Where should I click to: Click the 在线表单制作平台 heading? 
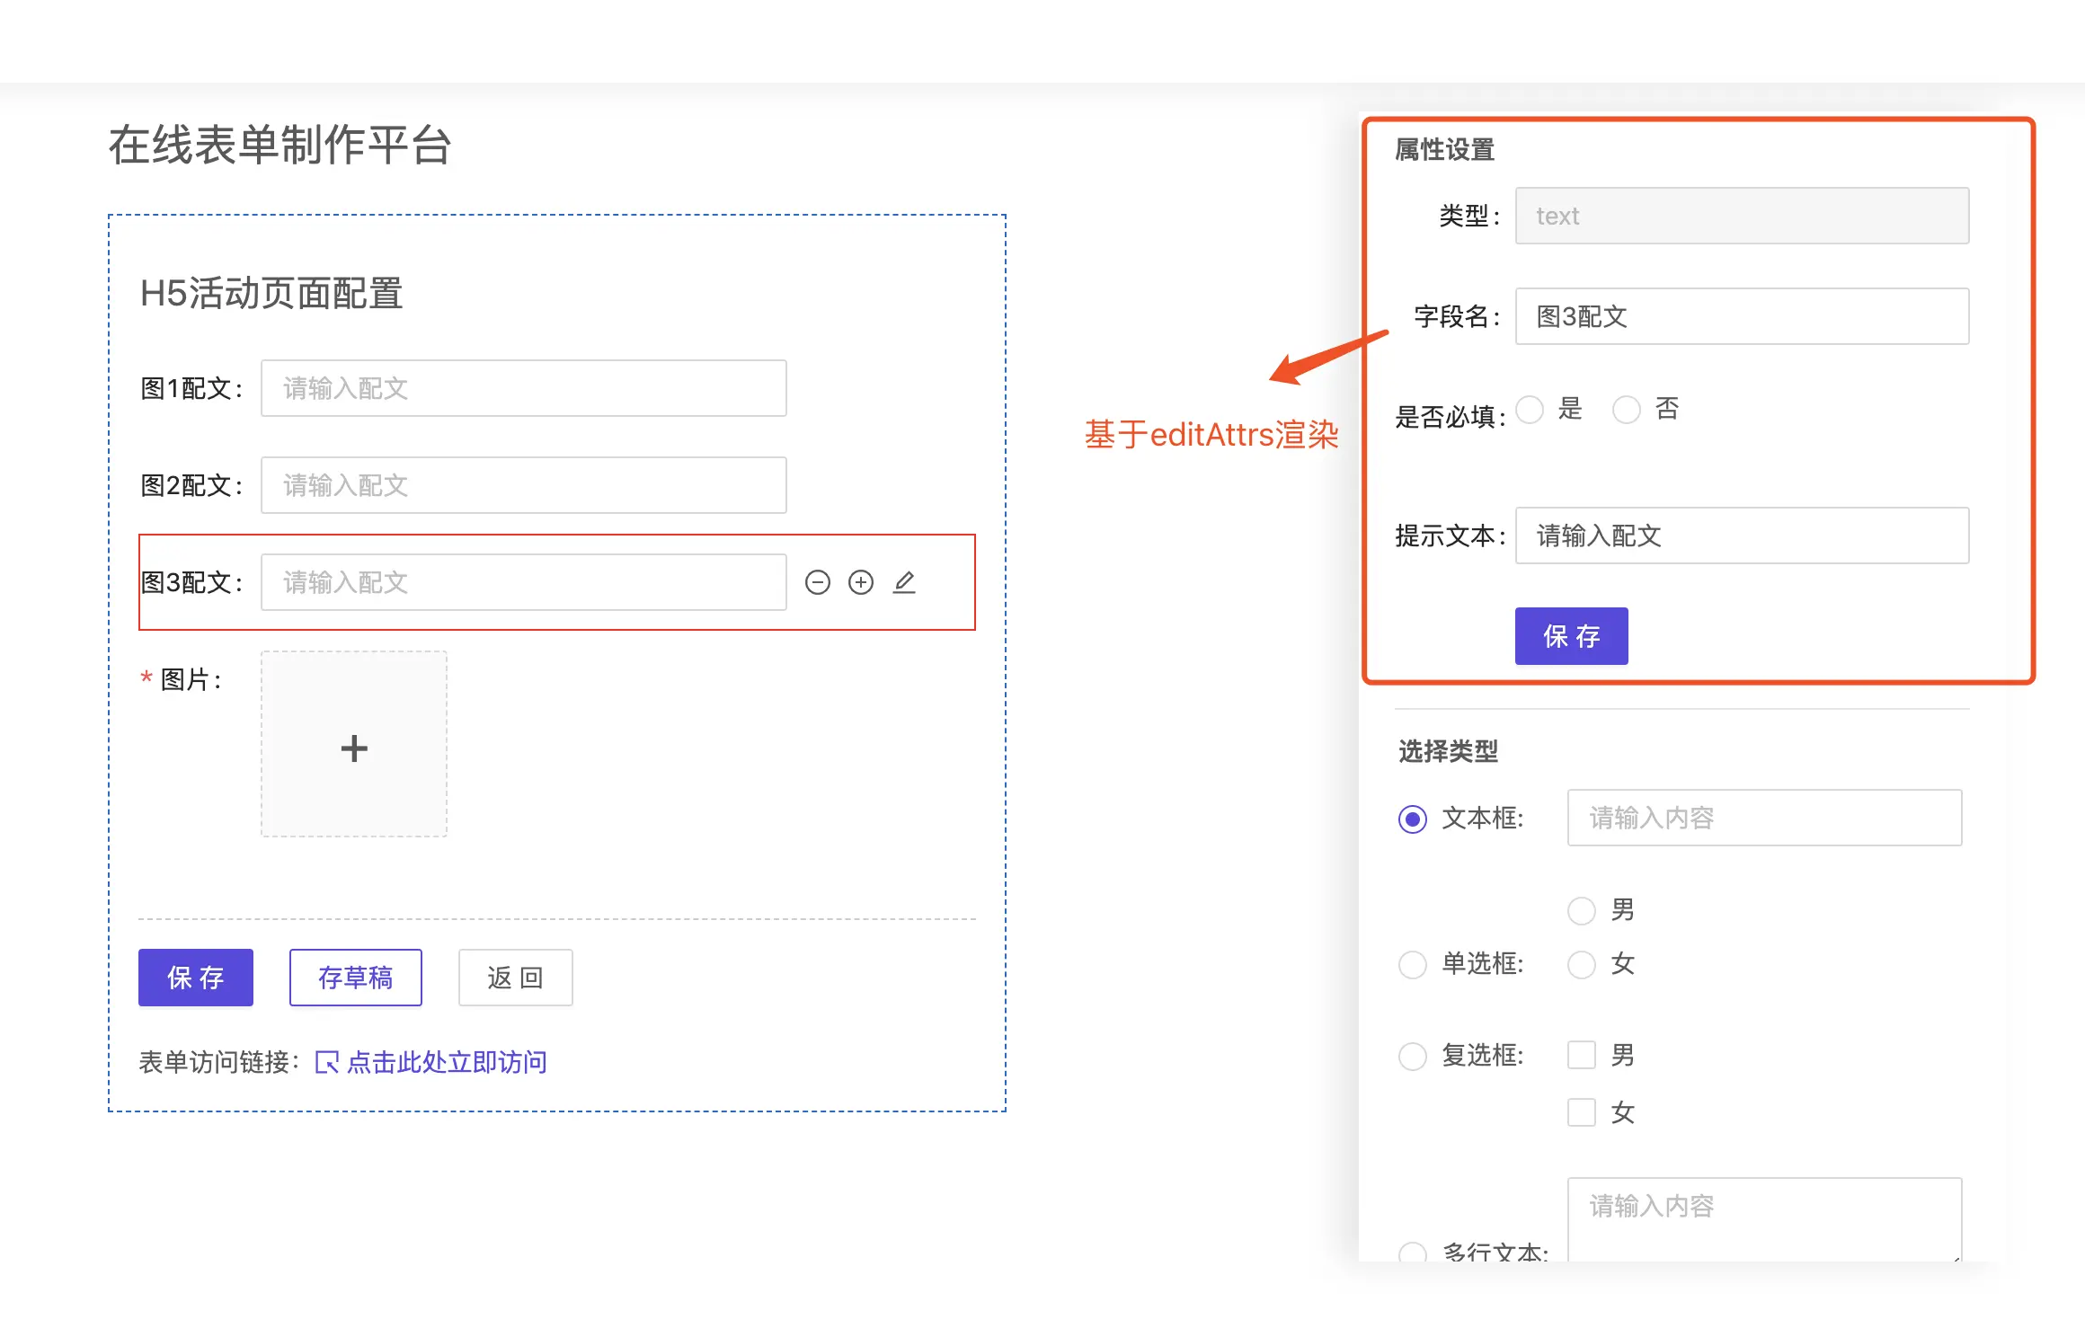click(279, 145)
